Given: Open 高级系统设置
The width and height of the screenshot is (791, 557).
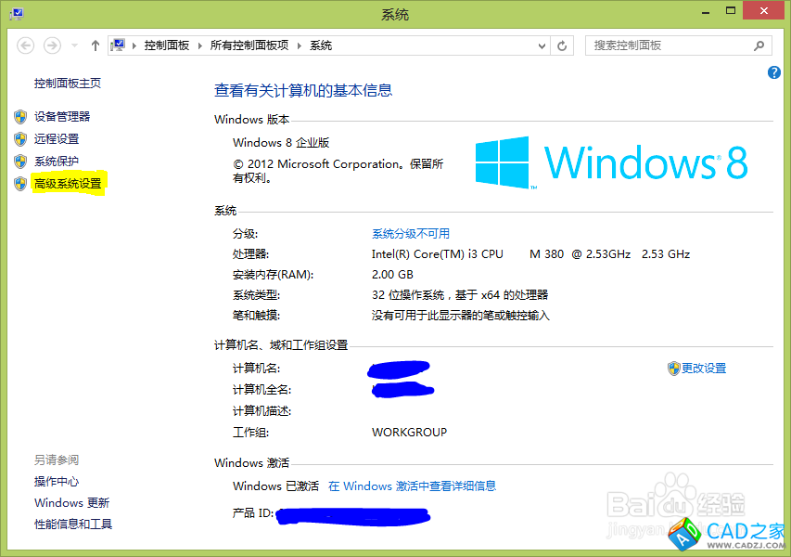Looking at the screenshot, I should [68, 184].
